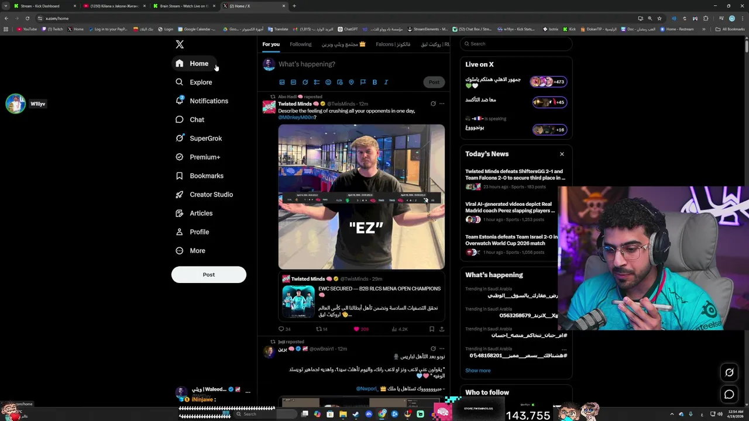Image resolution: width=749 pixels, height=421 pixels.
Task: Click the @M0nkeyM00n mention
Action: (x=297, y=118)
